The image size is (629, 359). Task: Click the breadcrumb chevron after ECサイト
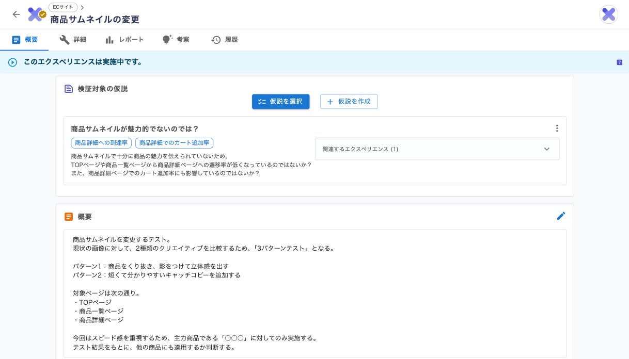coord(82,7)
